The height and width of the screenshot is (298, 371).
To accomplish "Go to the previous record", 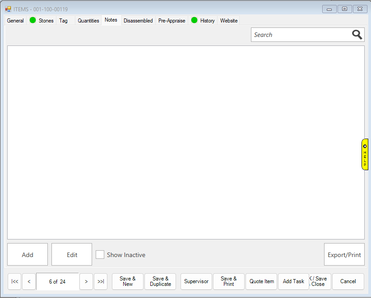I will tap(29, 281).
